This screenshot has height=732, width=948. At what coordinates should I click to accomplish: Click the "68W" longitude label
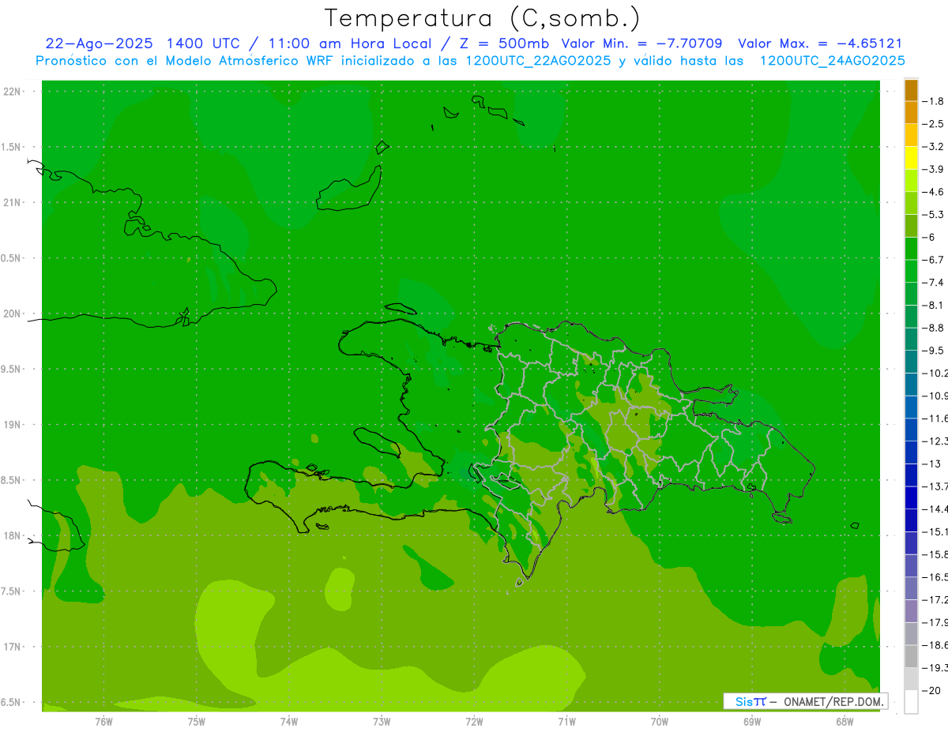[845, 722]
